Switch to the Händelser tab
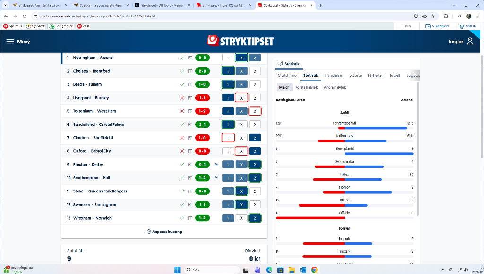The image size is (484, 274). pyautogui.click(x=334, y=75)
